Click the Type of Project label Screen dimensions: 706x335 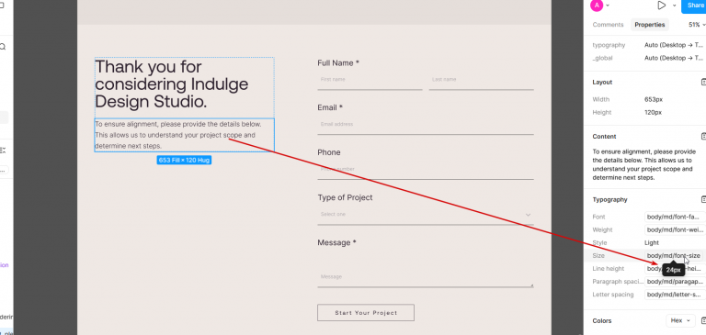click(345, 197)
